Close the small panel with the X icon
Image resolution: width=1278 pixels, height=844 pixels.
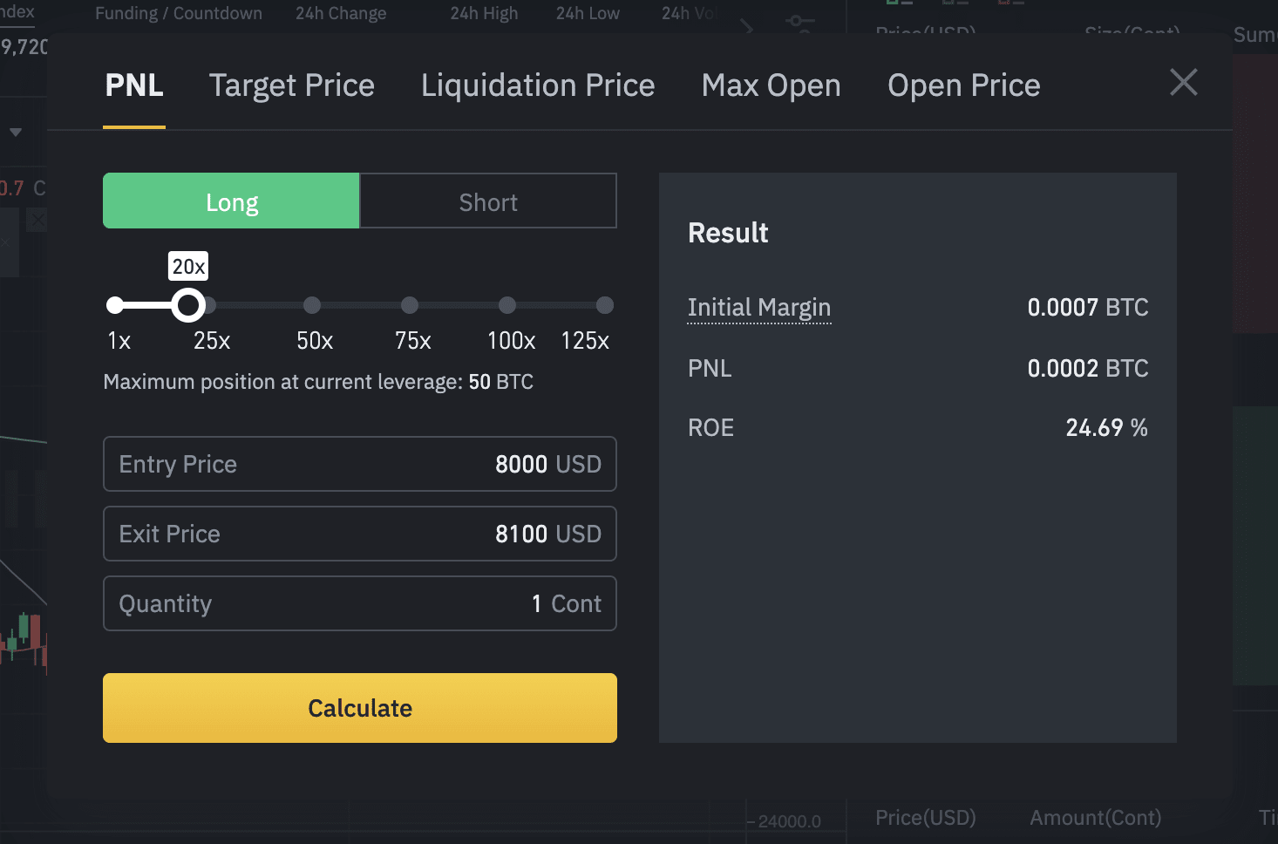[x=36, y=220]
